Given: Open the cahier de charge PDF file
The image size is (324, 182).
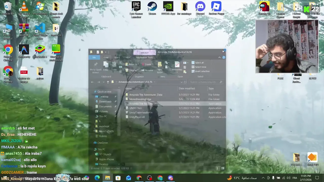Looking at the screenshot, I should (x=24, y=75).
